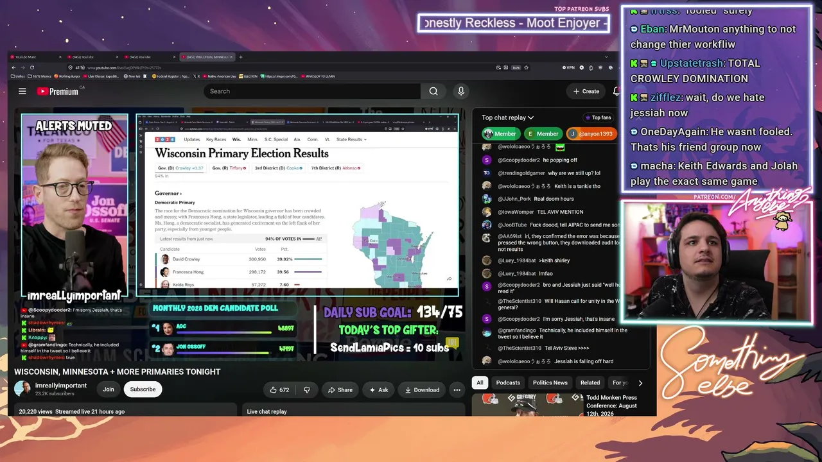Select the Related filter chip
The height and width of the screenshot is (462, 822).
(x=590, y=383)
